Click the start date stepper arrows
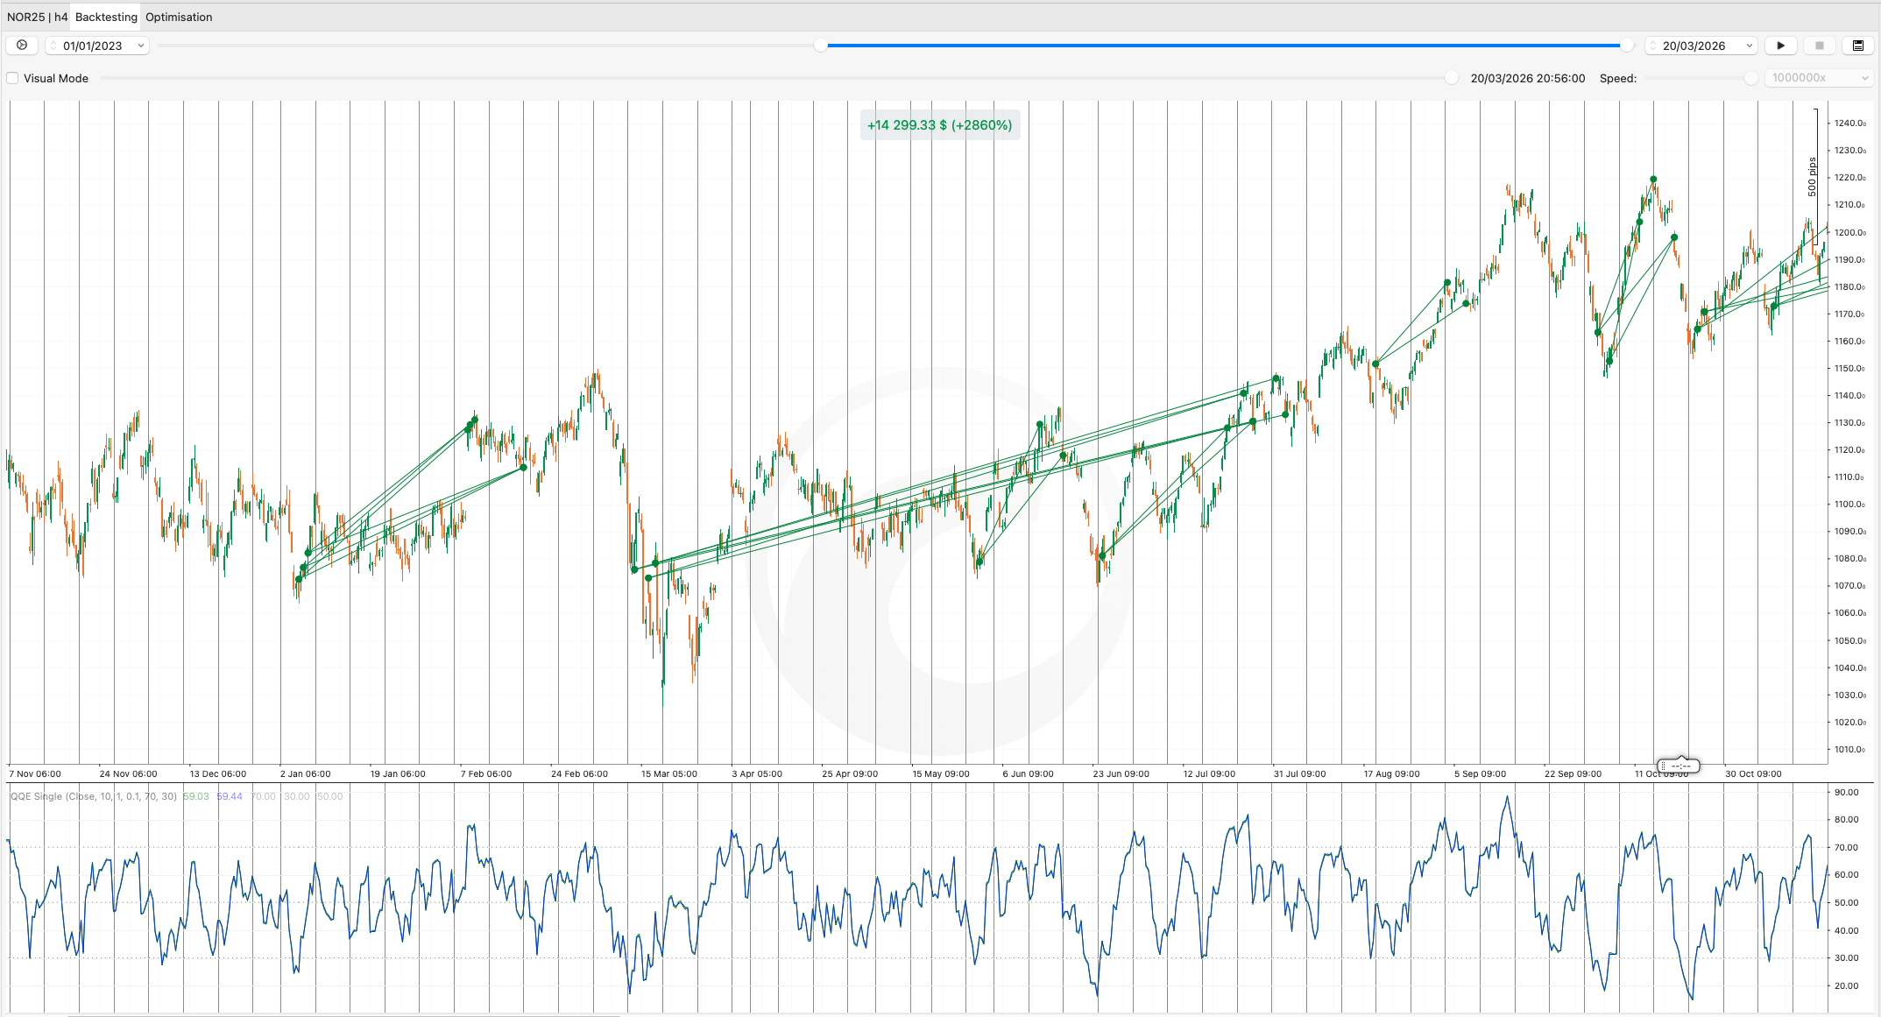Viewport: 1881px width, 1017px height. click(x=53, y=46)
